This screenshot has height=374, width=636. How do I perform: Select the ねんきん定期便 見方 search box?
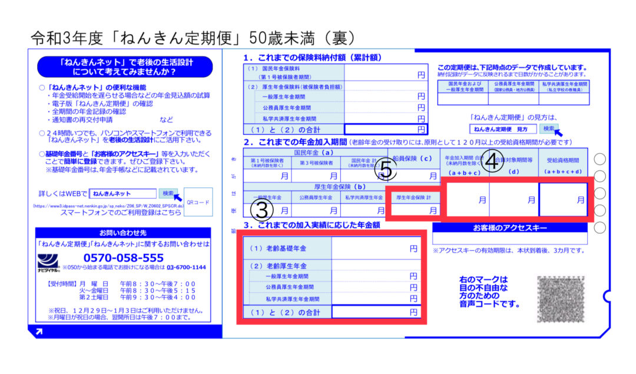(x=503, y=129)
